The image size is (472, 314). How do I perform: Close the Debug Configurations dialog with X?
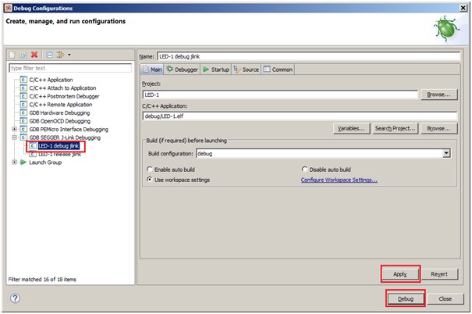tap(463, 8)
